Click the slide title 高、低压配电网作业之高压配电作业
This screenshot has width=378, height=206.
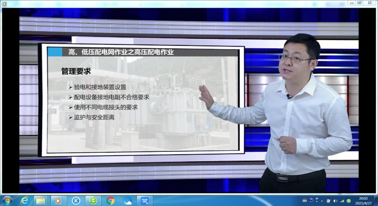121,52
